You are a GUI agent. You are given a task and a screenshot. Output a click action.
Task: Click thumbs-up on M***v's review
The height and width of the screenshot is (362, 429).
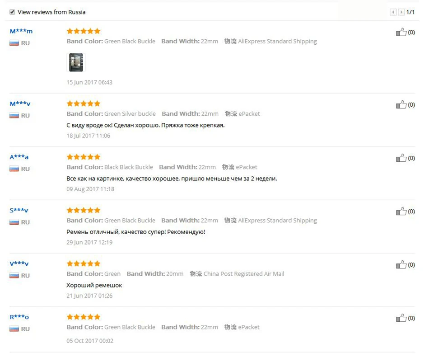point(401,104)
